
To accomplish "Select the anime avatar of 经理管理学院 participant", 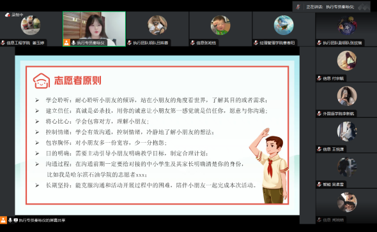I will 284,25.
